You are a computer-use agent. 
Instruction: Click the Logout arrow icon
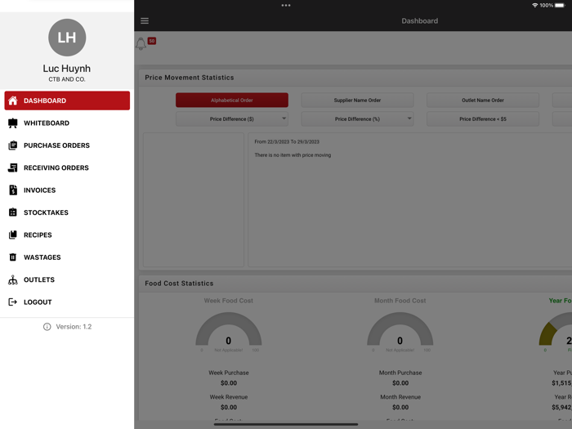click(x=13, y=302)
